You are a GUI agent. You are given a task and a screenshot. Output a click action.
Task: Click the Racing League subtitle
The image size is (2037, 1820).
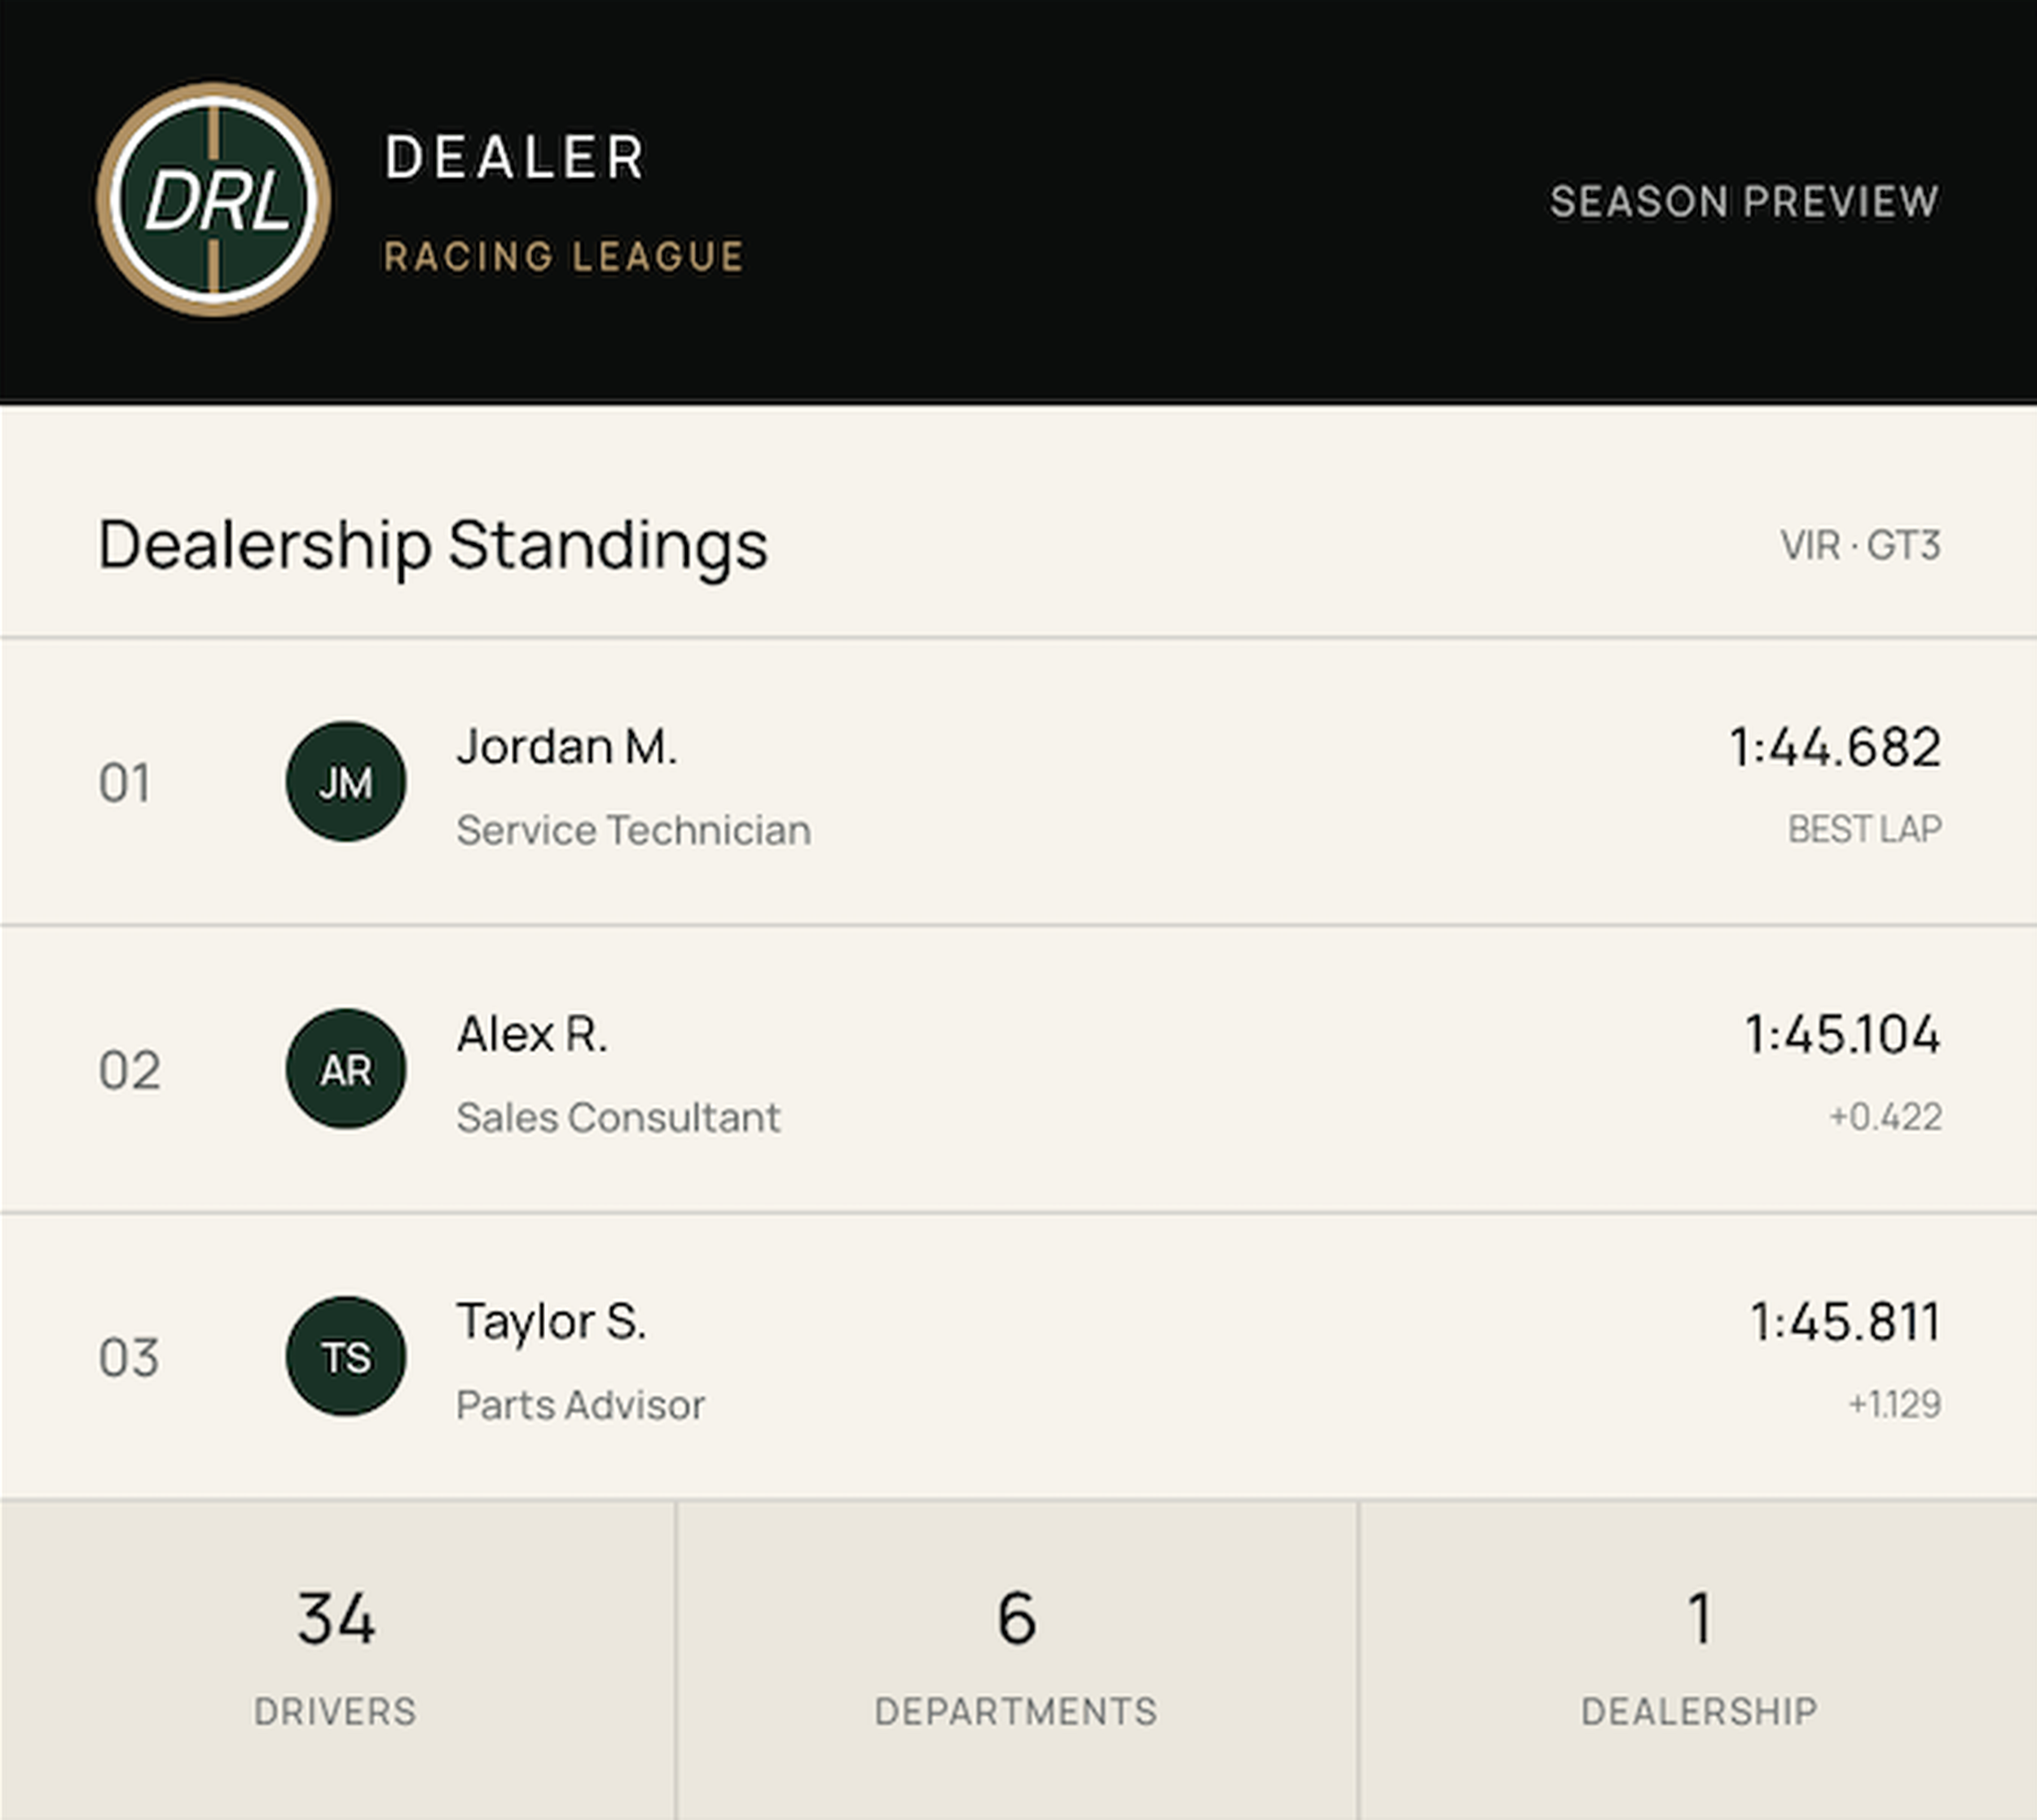point(565,256)
